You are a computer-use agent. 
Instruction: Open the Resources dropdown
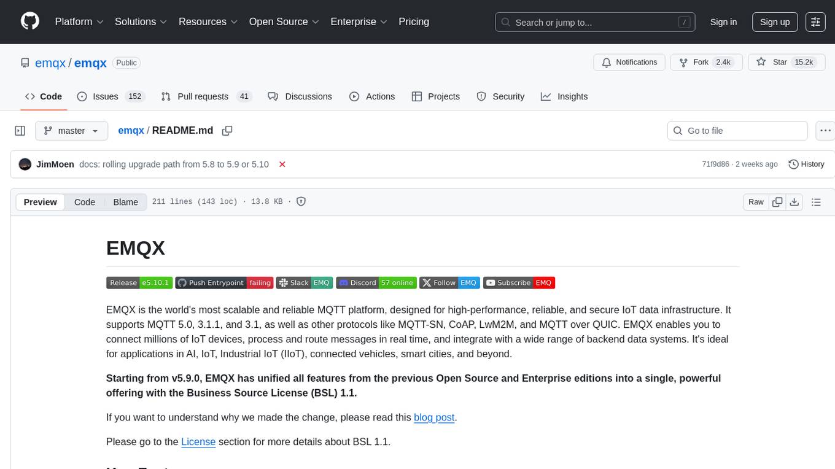208,21
